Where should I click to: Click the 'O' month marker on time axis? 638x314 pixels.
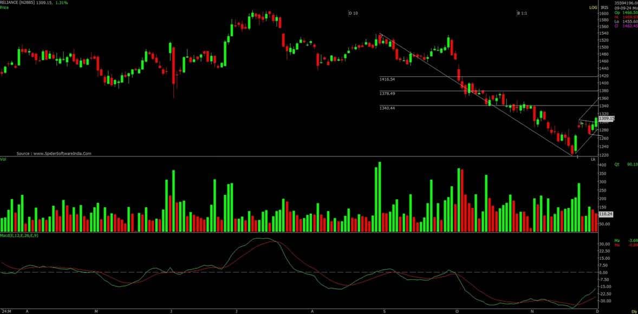[457, 311]
